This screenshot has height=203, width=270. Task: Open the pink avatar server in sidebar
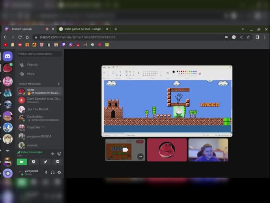(8, 81)
